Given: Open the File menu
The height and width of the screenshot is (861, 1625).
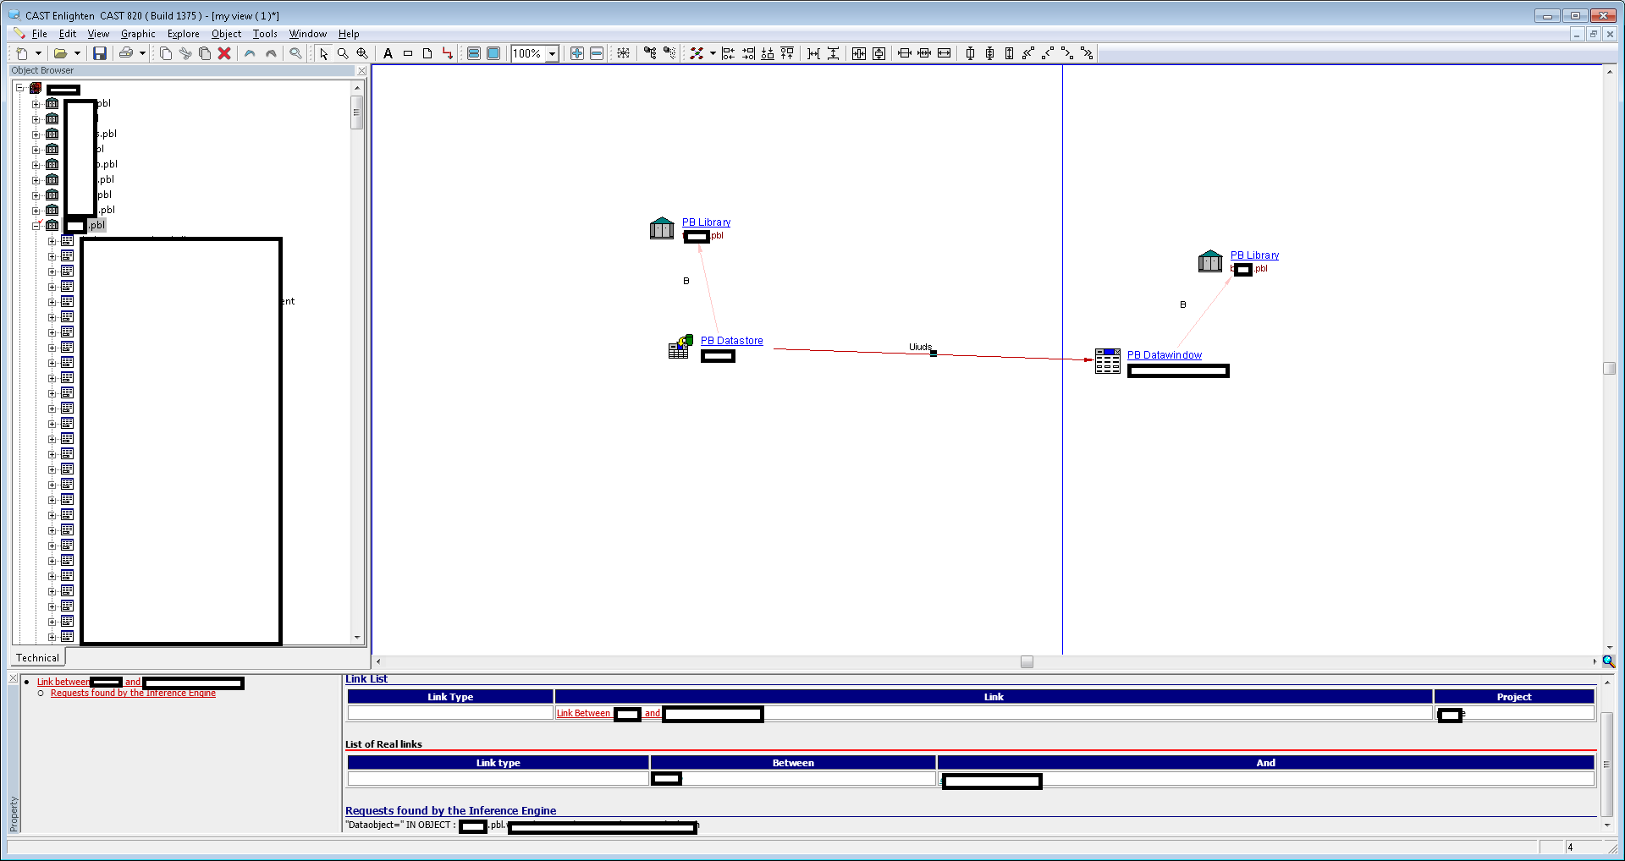Looking at the screenshot, I should pos(39,34).
